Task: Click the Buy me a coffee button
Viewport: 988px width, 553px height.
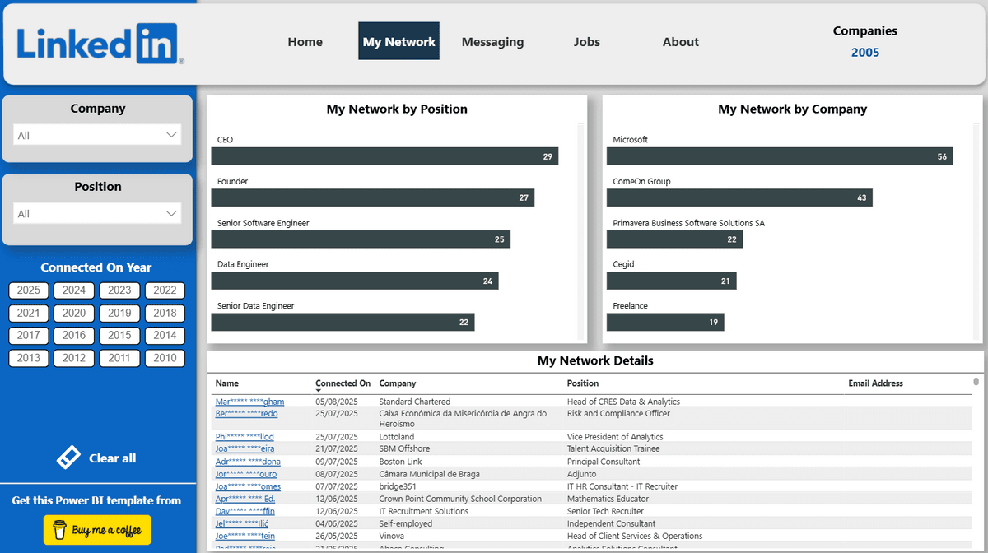Action: point(98,530)
